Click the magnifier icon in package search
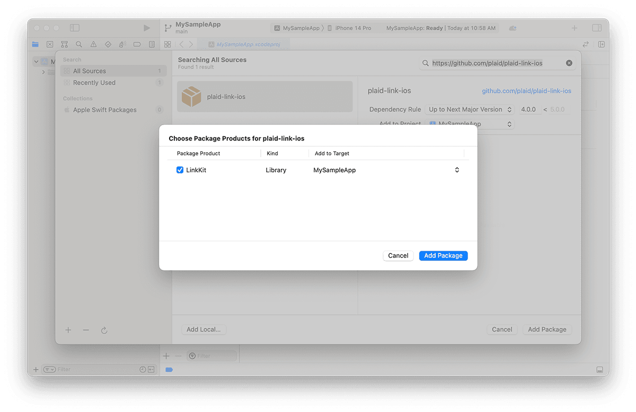Viewport: 636px width, 412px height. click(x=425, y=63)
